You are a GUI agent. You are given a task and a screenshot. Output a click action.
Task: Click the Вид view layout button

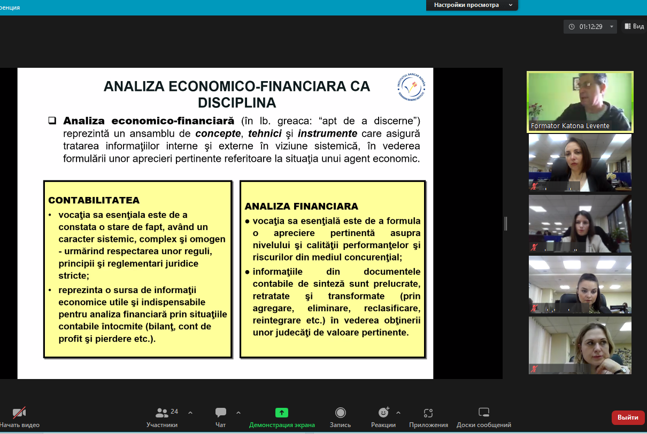coord(634,27)
